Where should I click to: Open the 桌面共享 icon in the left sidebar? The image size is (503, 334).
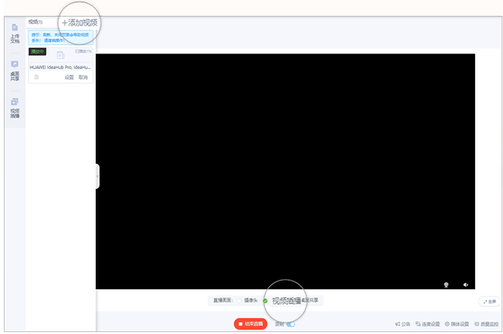[15, 71]
